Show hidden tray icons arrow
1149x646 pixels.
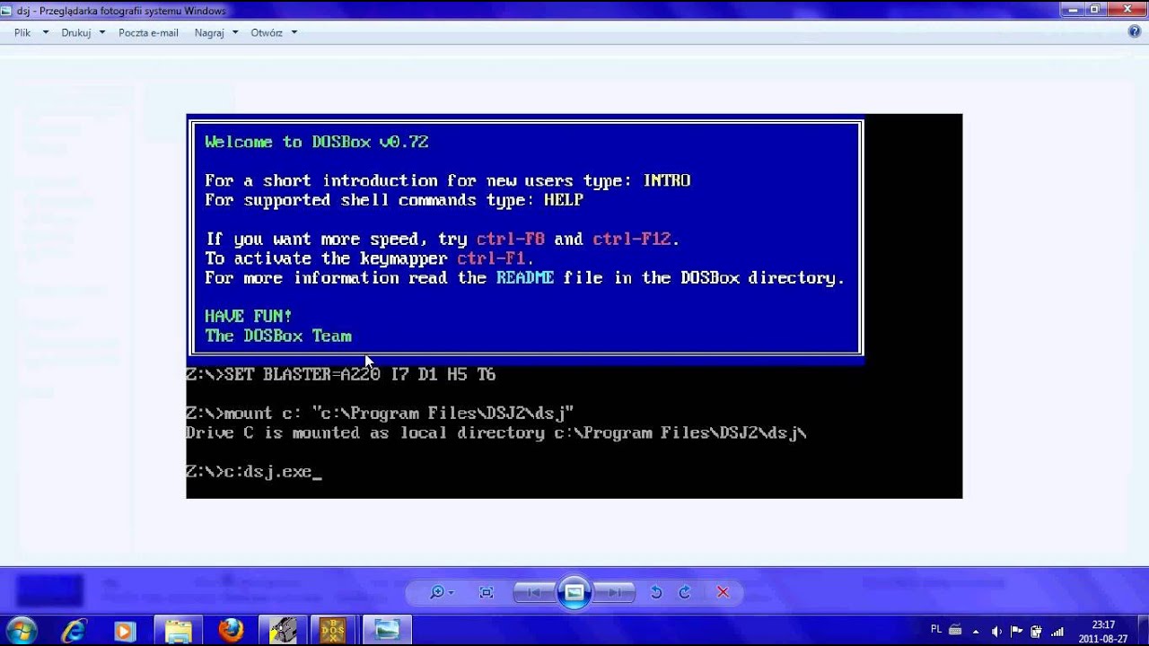pos(976,631)
